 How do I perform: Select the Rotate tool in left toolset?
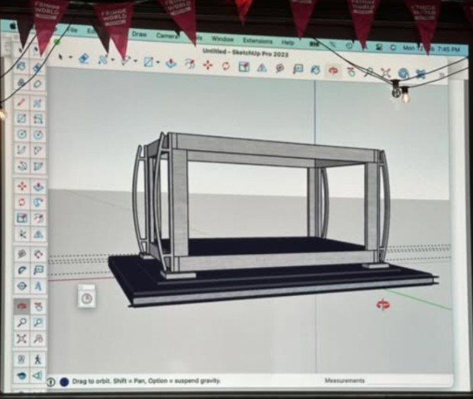point(21,202)
